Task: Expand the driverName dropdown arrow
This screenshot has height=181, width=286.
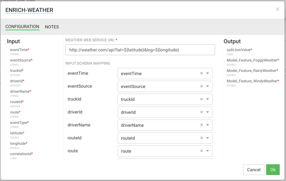Action: 207,125
